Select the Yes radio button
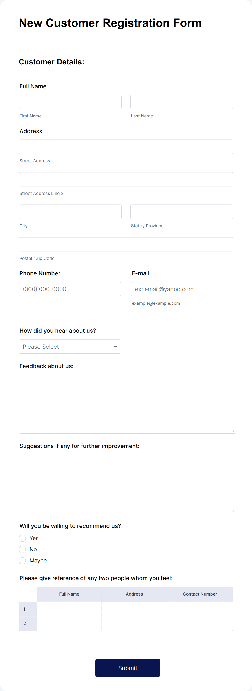Image resolution: width=252 pixels, height=691 pixels. 22,538
